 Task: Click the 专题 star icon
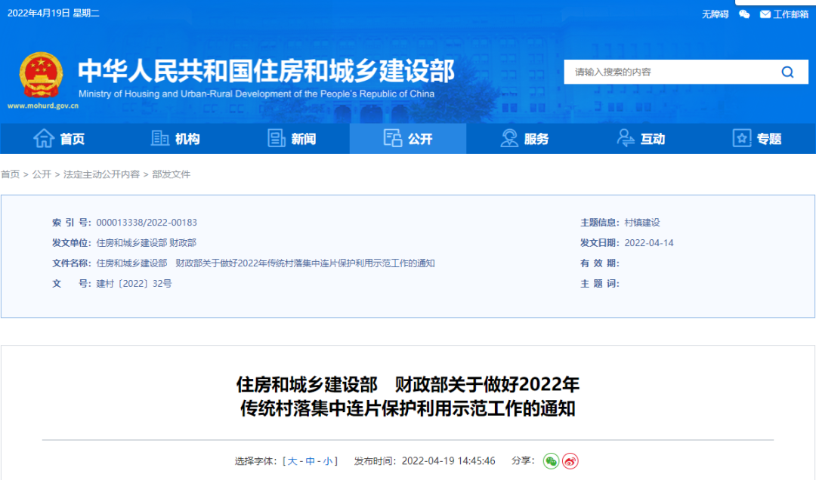(x=742, y=138)
